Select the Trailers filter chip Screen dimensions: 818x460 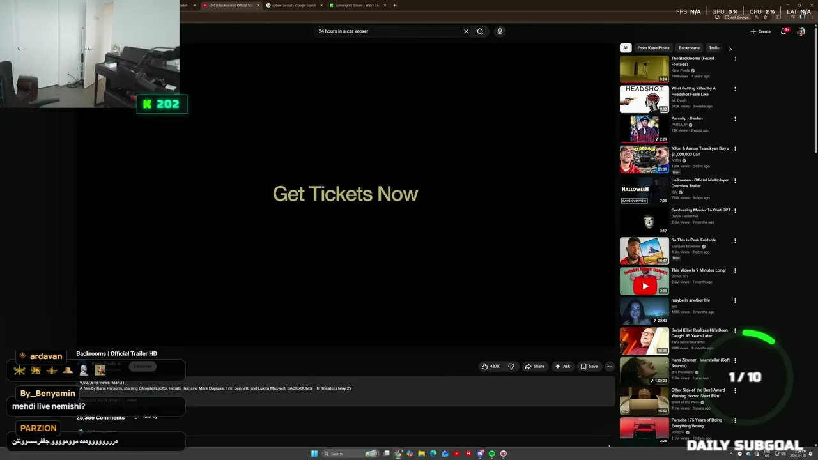coord(714,48)
